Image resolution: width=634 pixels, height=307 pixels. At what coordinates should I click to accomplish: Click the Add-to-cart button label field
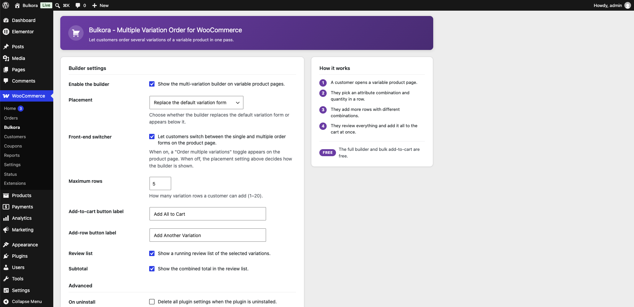(x=208, y=214)
